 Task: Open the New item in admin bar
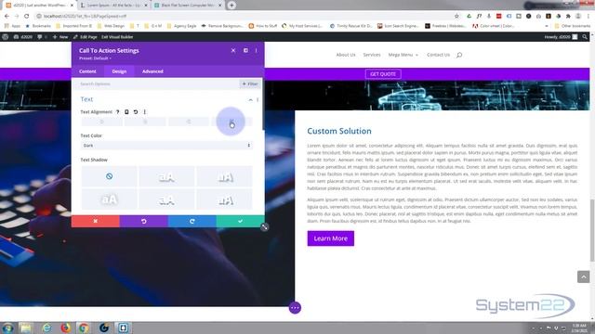(60, 37)
